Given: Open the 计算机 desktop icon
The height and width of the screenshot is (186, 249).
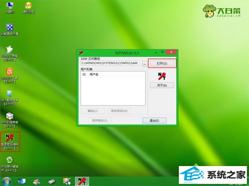Looking at the screenshot, I should pos(10,7).
